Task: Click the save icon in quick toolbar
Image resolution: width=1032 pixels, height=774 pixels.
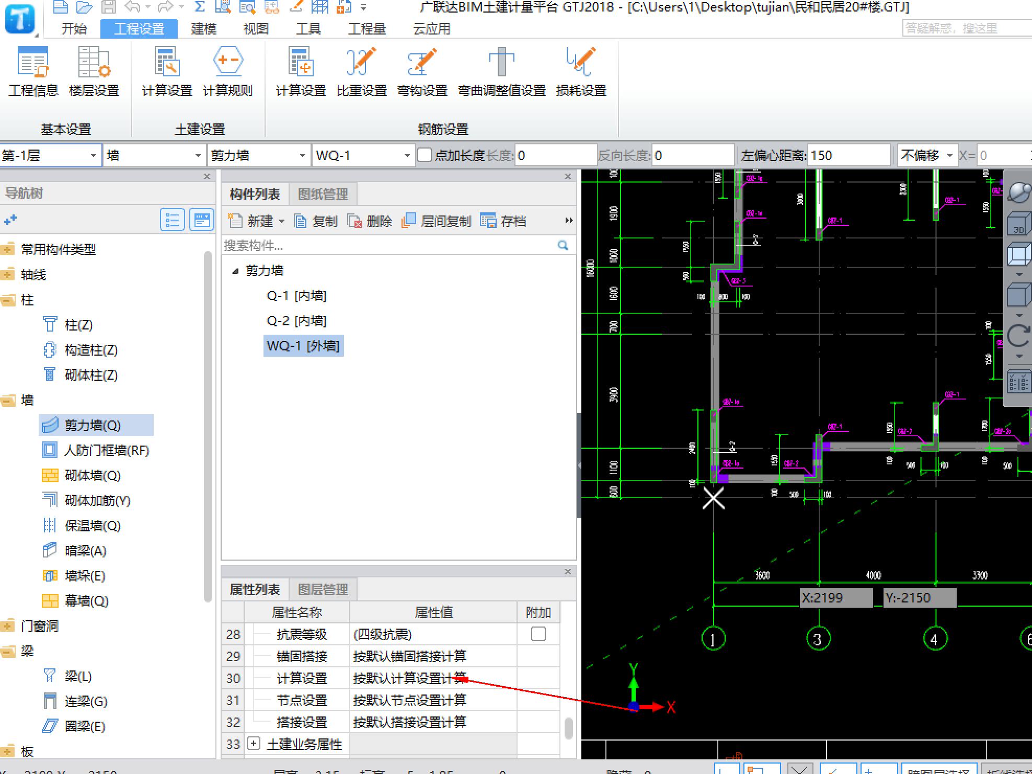Action: [108, 7]
